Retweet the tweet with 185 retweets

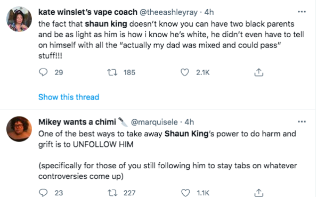pyautogui.click(x=112, y=72)
